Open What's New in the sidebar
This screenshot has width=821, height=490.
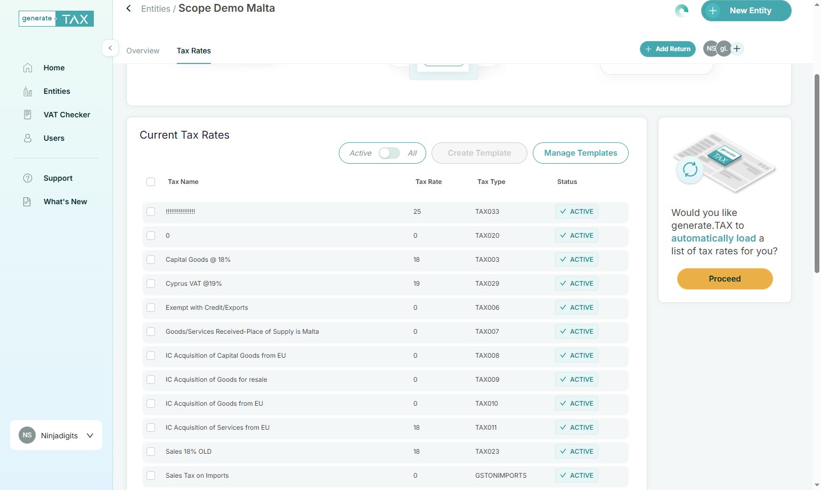pyautogui.click(x=65, y=202)
